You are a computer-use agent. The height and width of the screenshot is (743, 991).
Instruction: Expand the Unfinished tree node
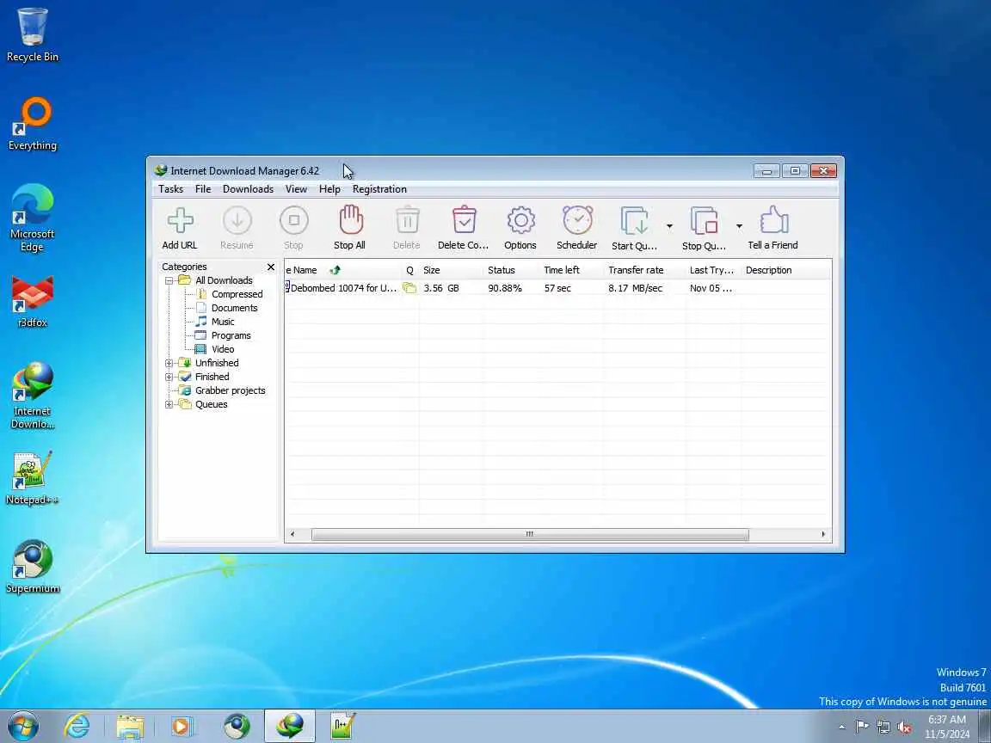(169, 363)
